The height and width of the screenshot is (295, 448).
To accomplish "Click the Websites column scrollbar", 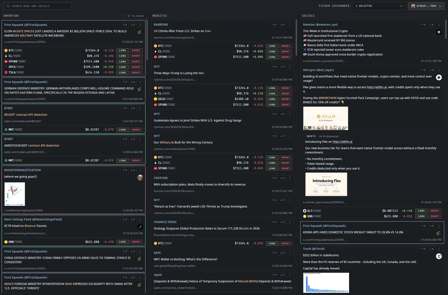I will pyautogui.click(x=296, y=38).
